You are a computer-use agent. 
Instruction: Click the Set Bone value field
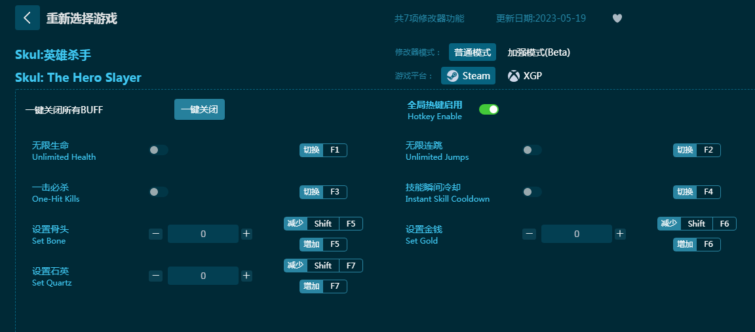(x=203, y=234)
